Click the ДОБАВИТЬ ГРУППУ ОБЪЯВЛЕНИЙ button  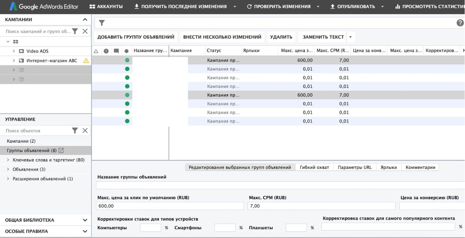[x=135, y=37]
